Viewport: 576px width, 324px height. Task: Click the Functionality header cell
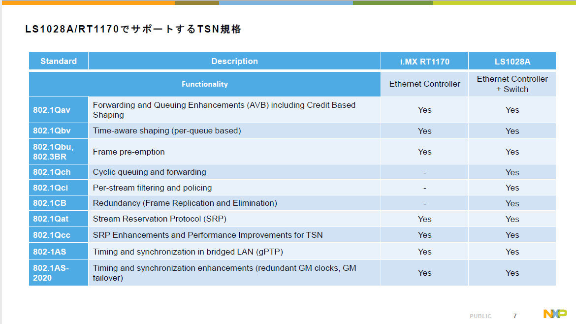[x=205, y=84]
